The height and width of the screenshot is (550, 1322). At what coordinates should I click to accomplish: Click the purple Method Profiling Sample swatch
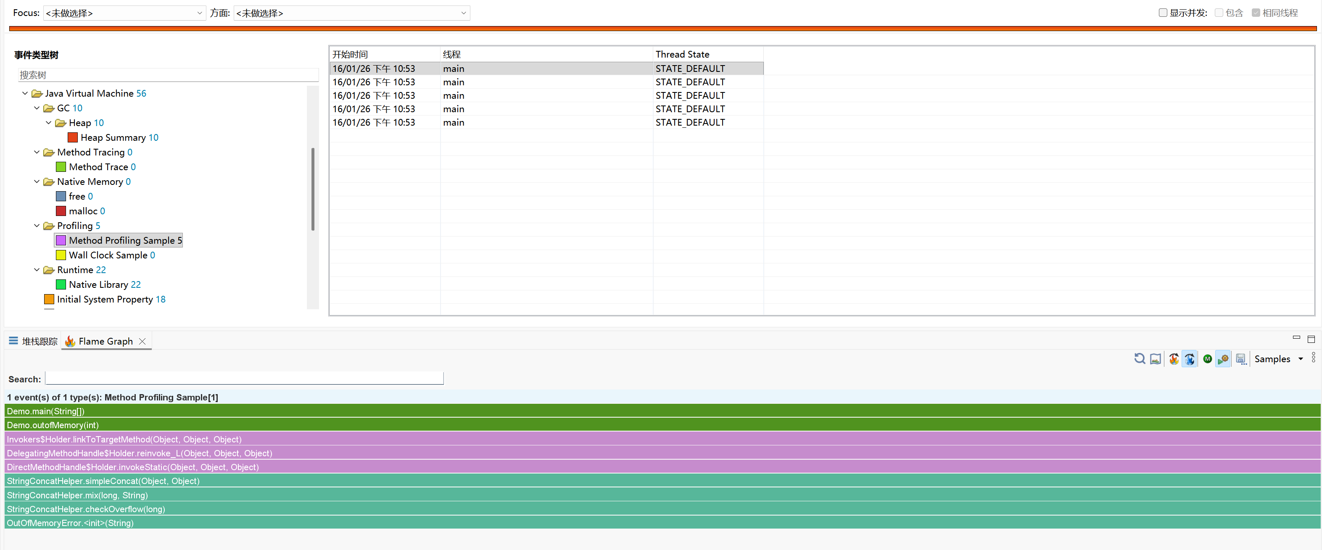pos(61,240)
